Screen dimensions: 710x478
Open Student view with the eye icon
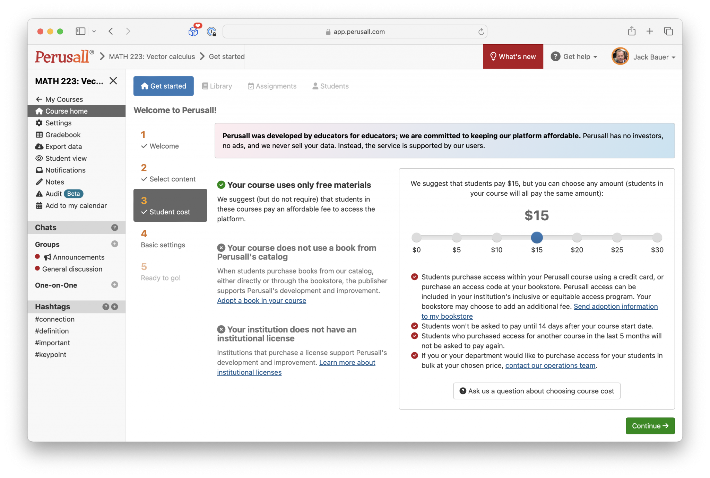[39, 158]
